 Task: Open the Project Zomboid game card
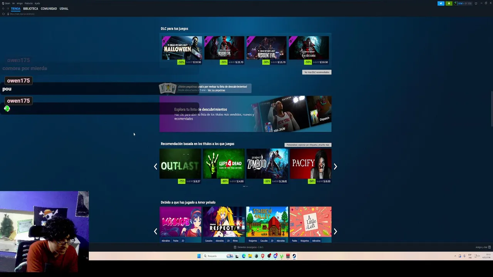267,166
